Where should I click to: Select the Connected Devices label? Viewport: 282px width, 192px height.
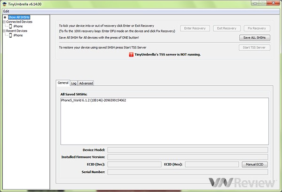coord(19,22)
